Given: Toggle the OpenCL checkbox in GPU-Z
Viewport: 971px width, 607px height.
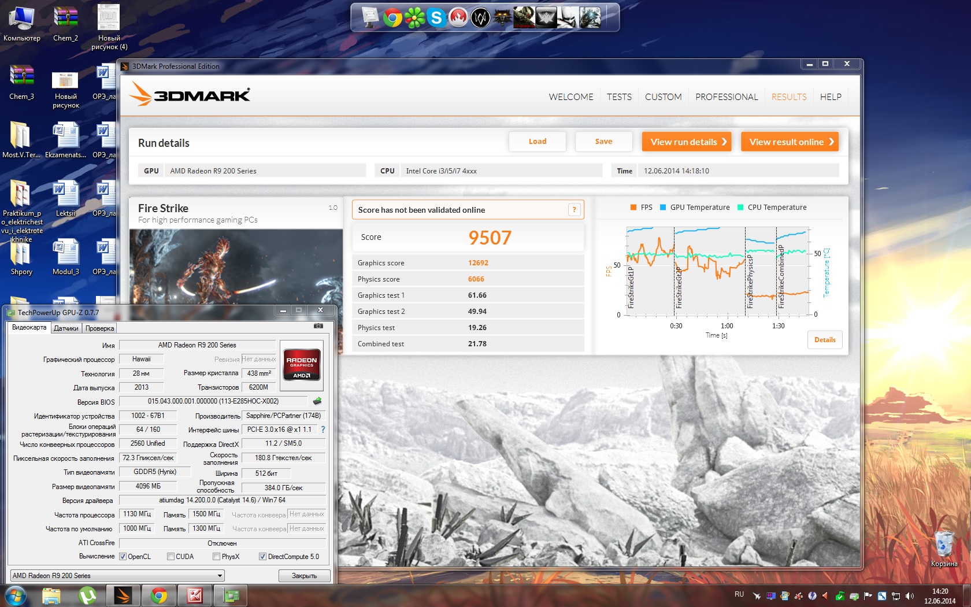Looking at the screenshot, I should click(123, 557).
